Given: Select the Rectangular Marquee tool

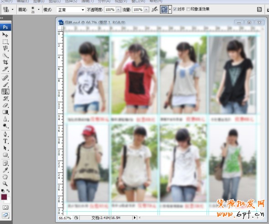Looking at the screenshot, I should (5, 42).
